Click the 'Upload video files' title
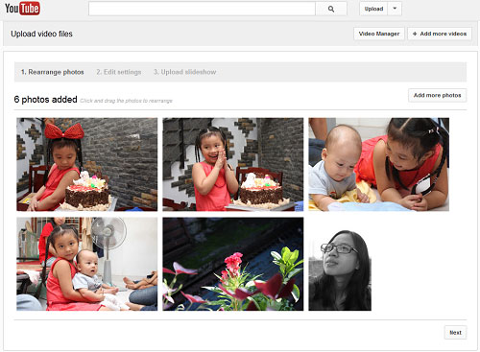Screen dimensions: 480x352 (41, 34)
